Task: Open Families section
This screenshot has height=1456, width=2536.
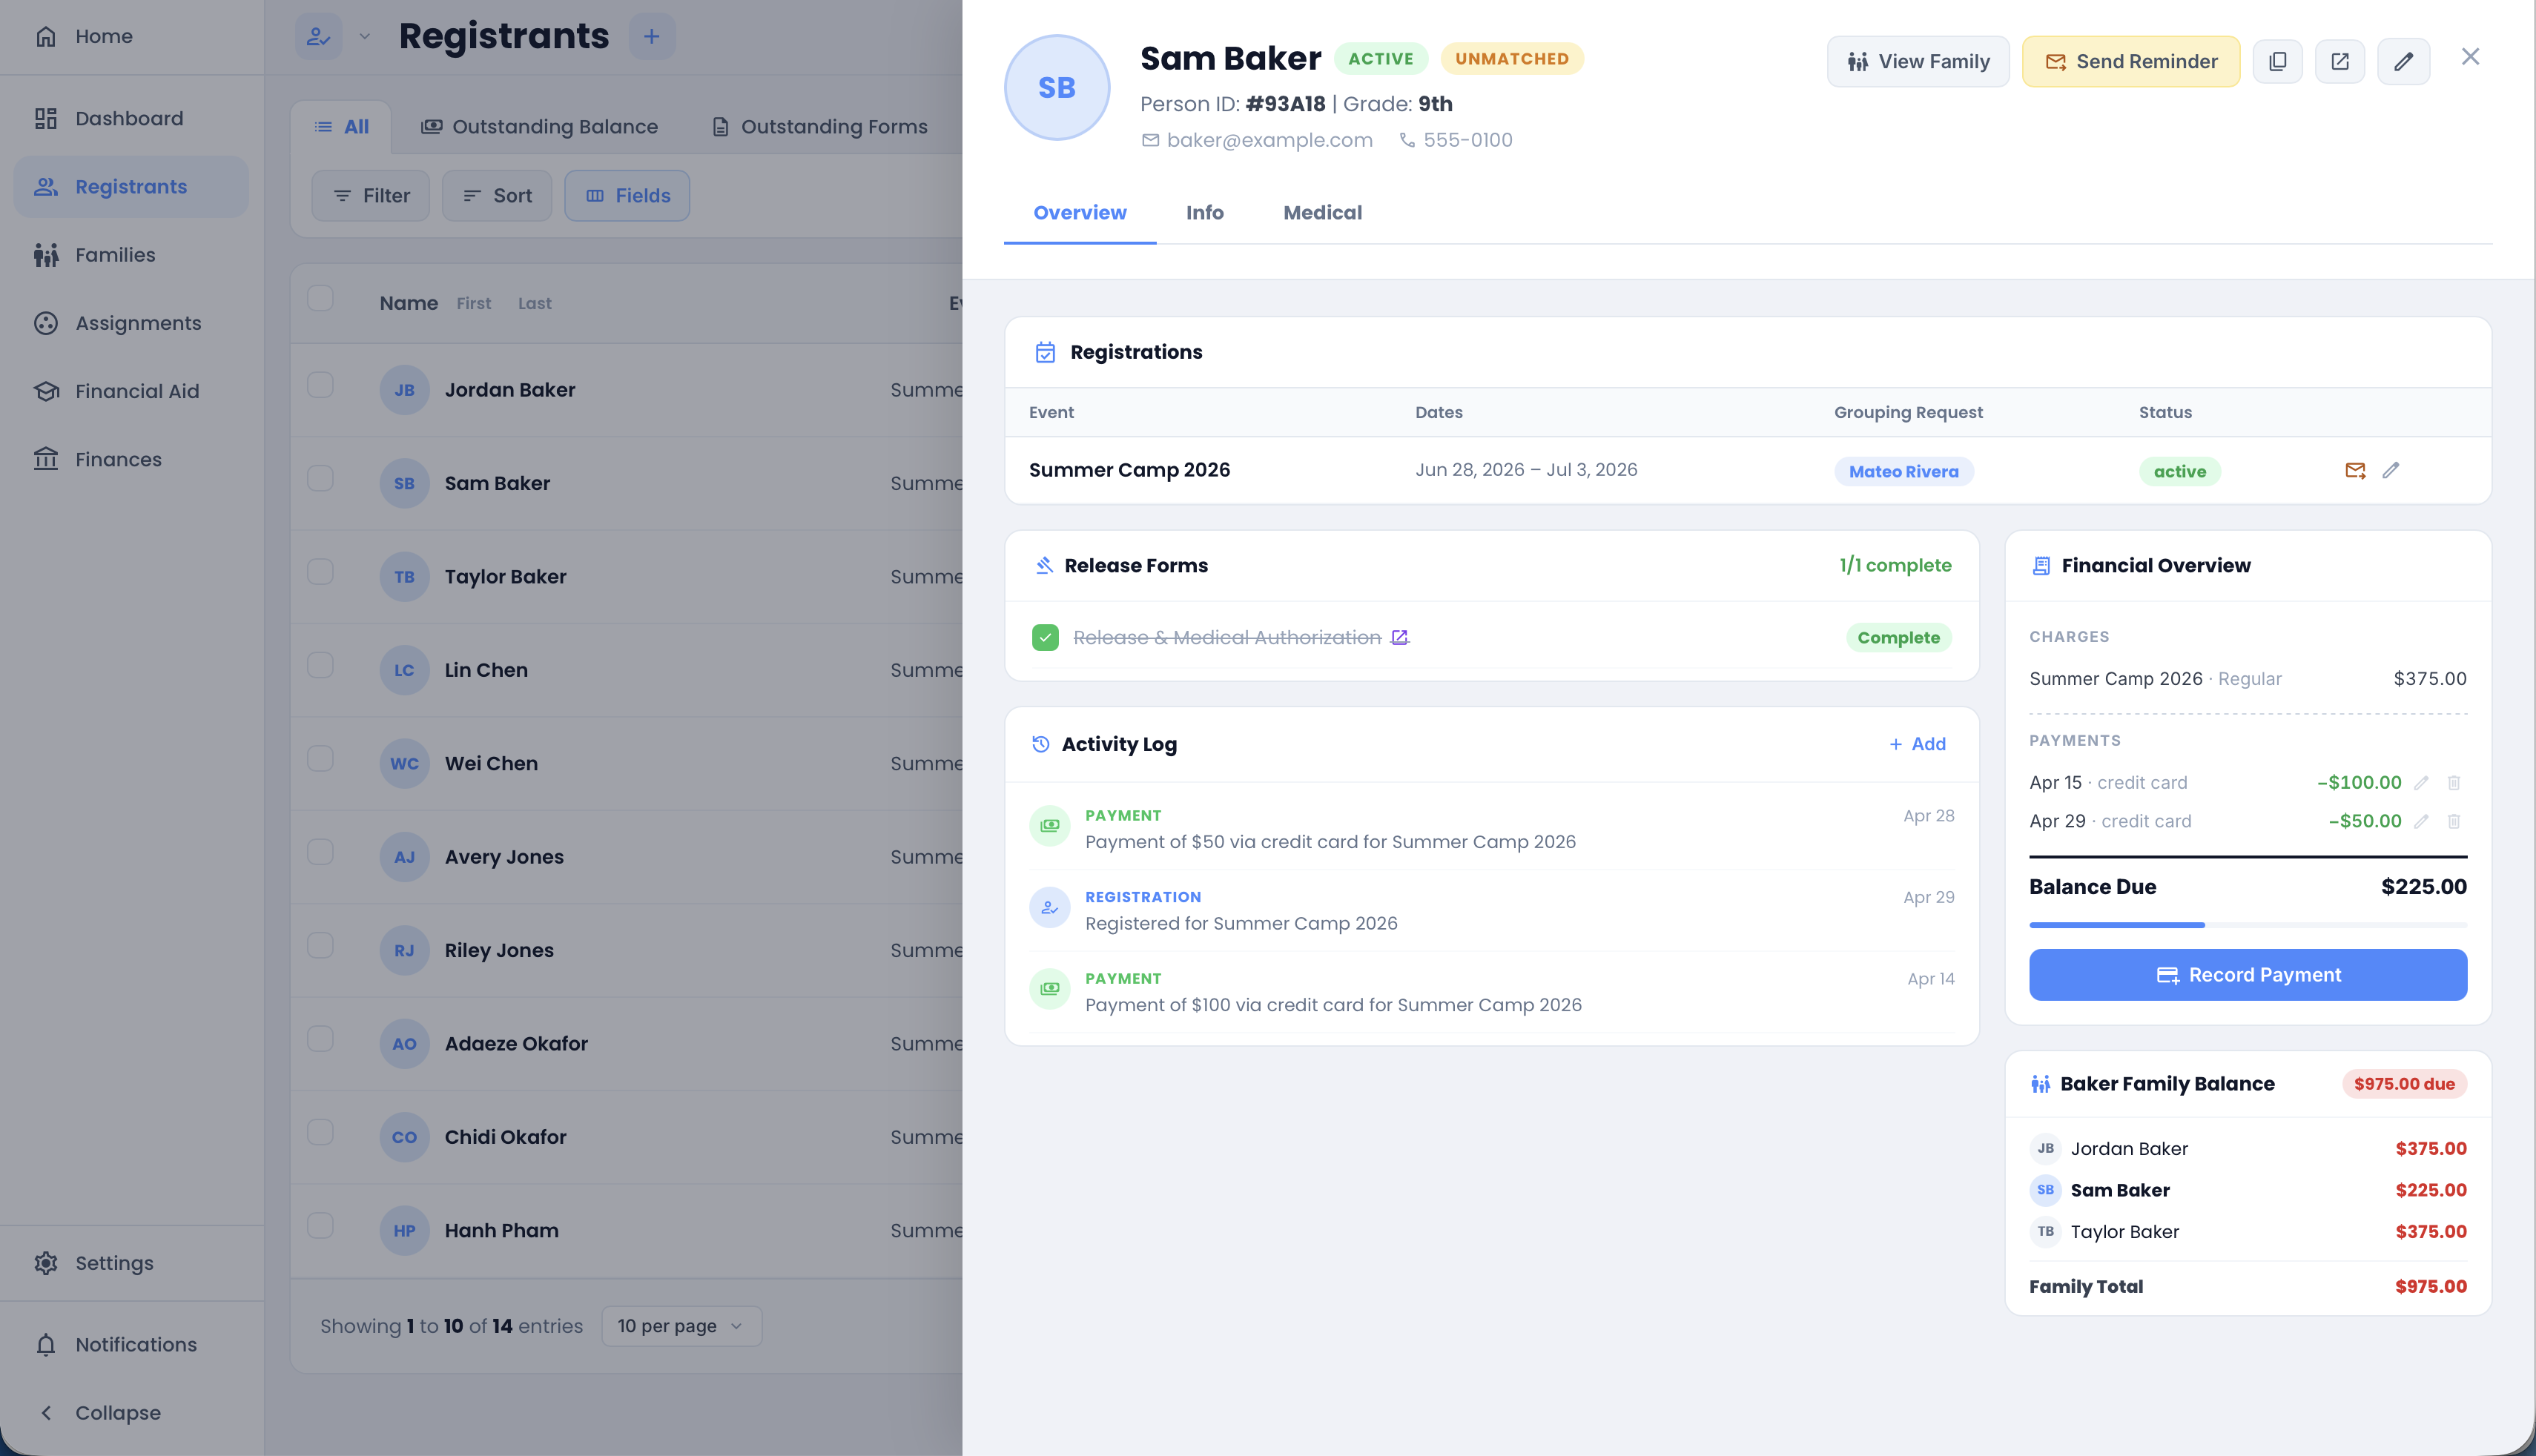Action: [x=132, y=255]
